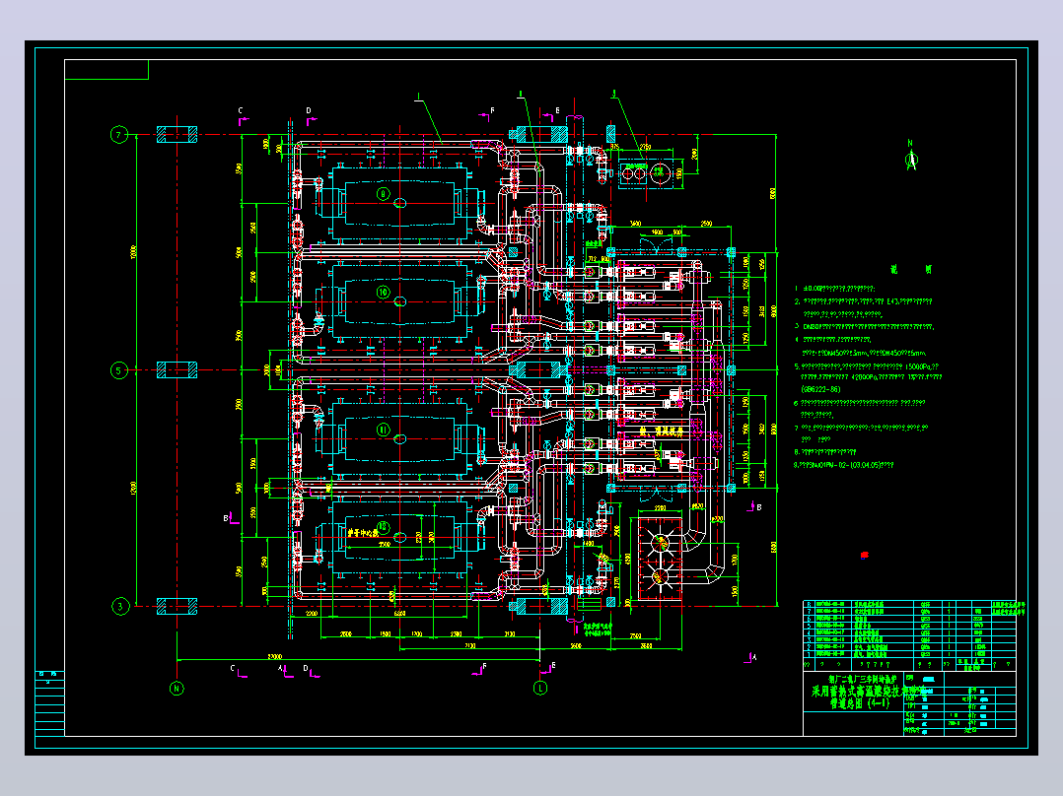Click the "(GB6222-86)" note text
Image resolution: width=1063 pixels, height=796 pixels.
coord(821,389)
